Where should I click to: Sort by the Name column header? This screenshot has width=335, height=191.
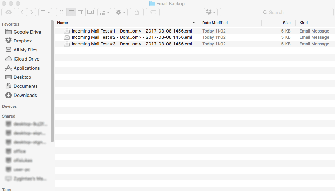[62, 23]
